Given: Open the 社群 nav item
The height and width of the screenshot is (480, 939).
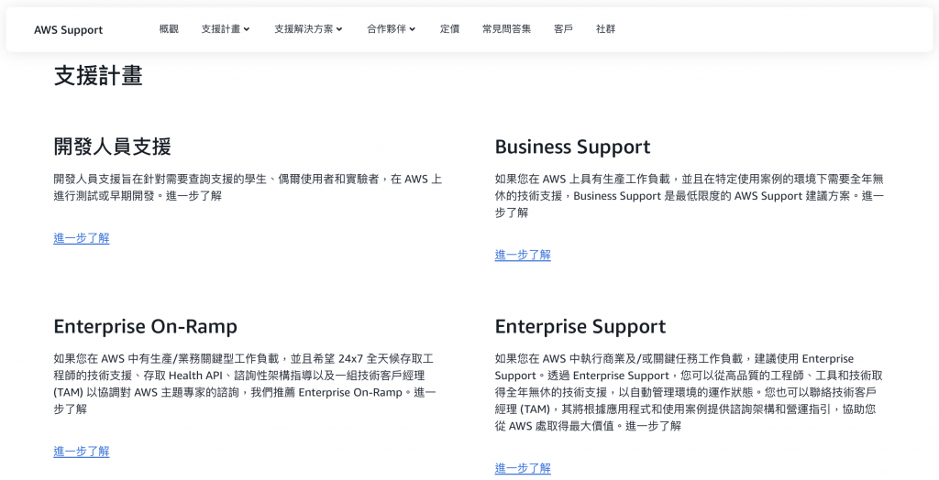Looking at the screenshot, I should tap(605, 28).
